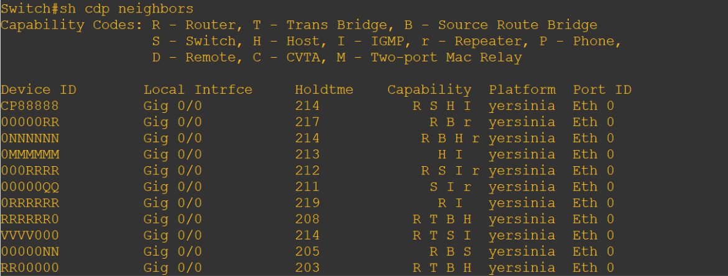
Task: Select device ID VVVV000
Action: point(30,235)
